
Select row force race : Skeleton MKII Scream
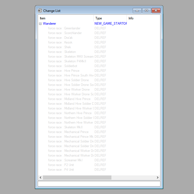click(x=71, y=57)
